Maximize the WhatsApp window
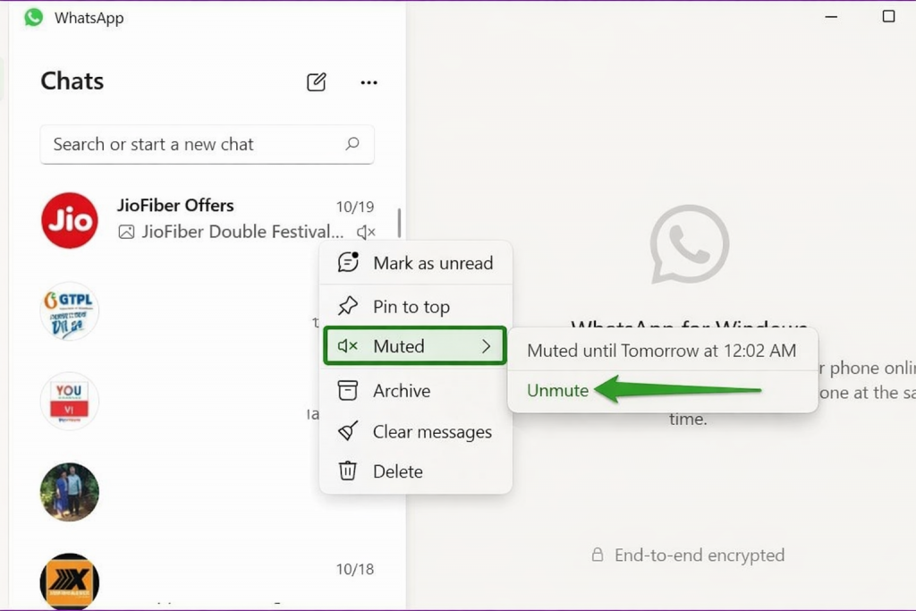 (888, 16)
